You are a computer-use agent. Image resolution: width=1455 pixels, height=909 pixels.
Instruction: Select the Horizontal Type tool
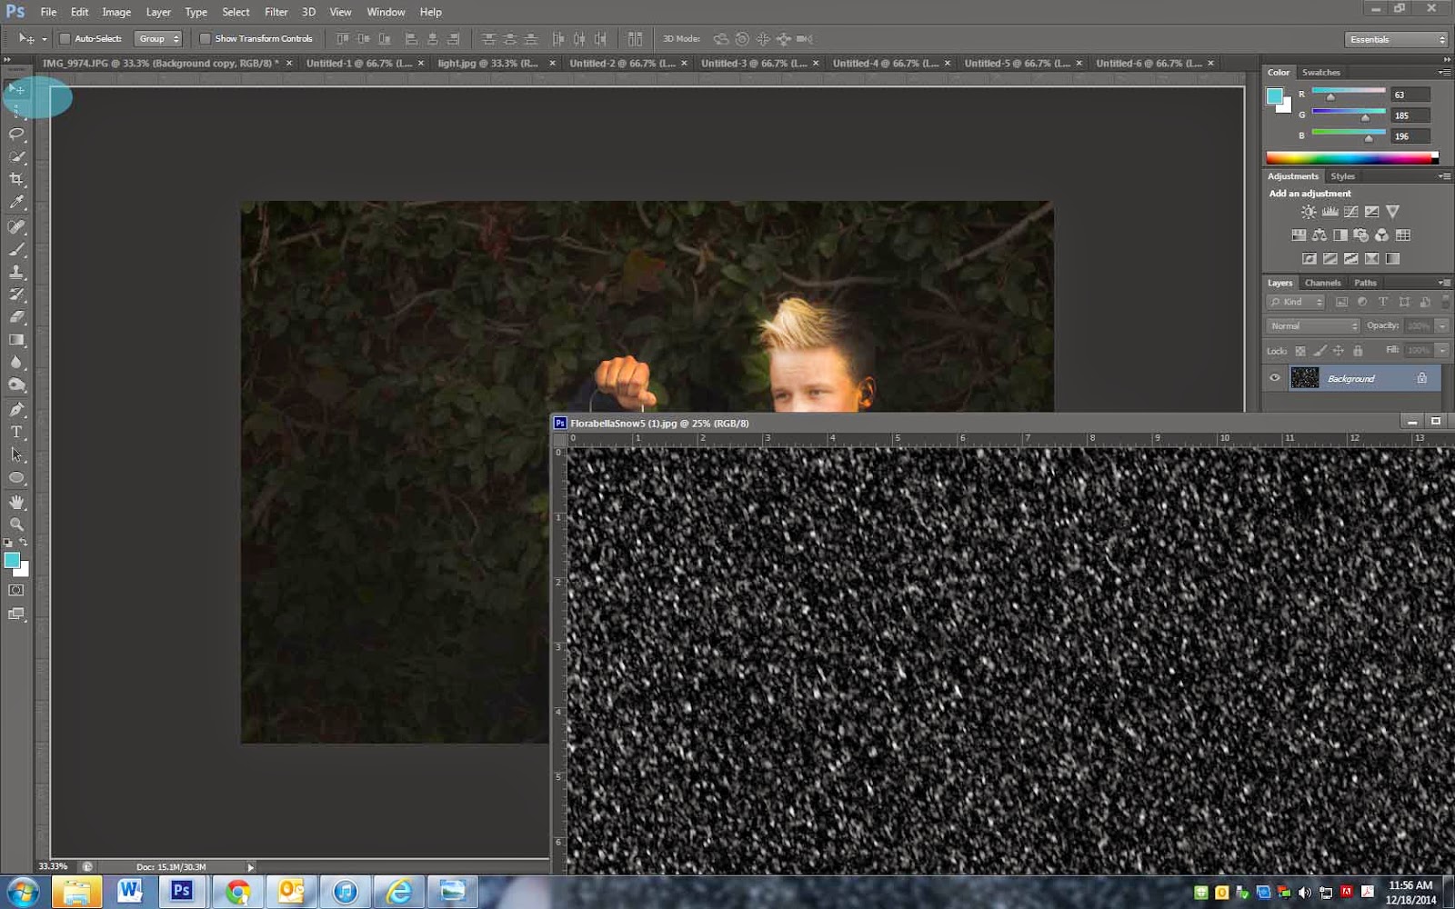pos(16,432)
